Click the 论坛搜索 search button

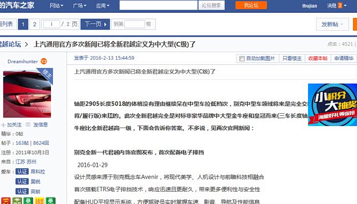tap(211, 6)
